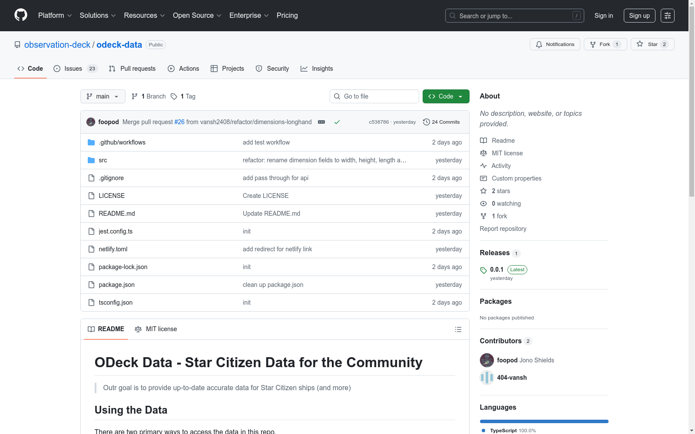Go to the Pricing page
This screenshot has width=695, height=434.
coord(287,16)
